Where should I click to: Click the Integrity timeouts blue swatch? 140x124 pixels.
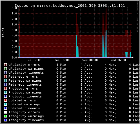pyautogui.click(x=5, y=120)
